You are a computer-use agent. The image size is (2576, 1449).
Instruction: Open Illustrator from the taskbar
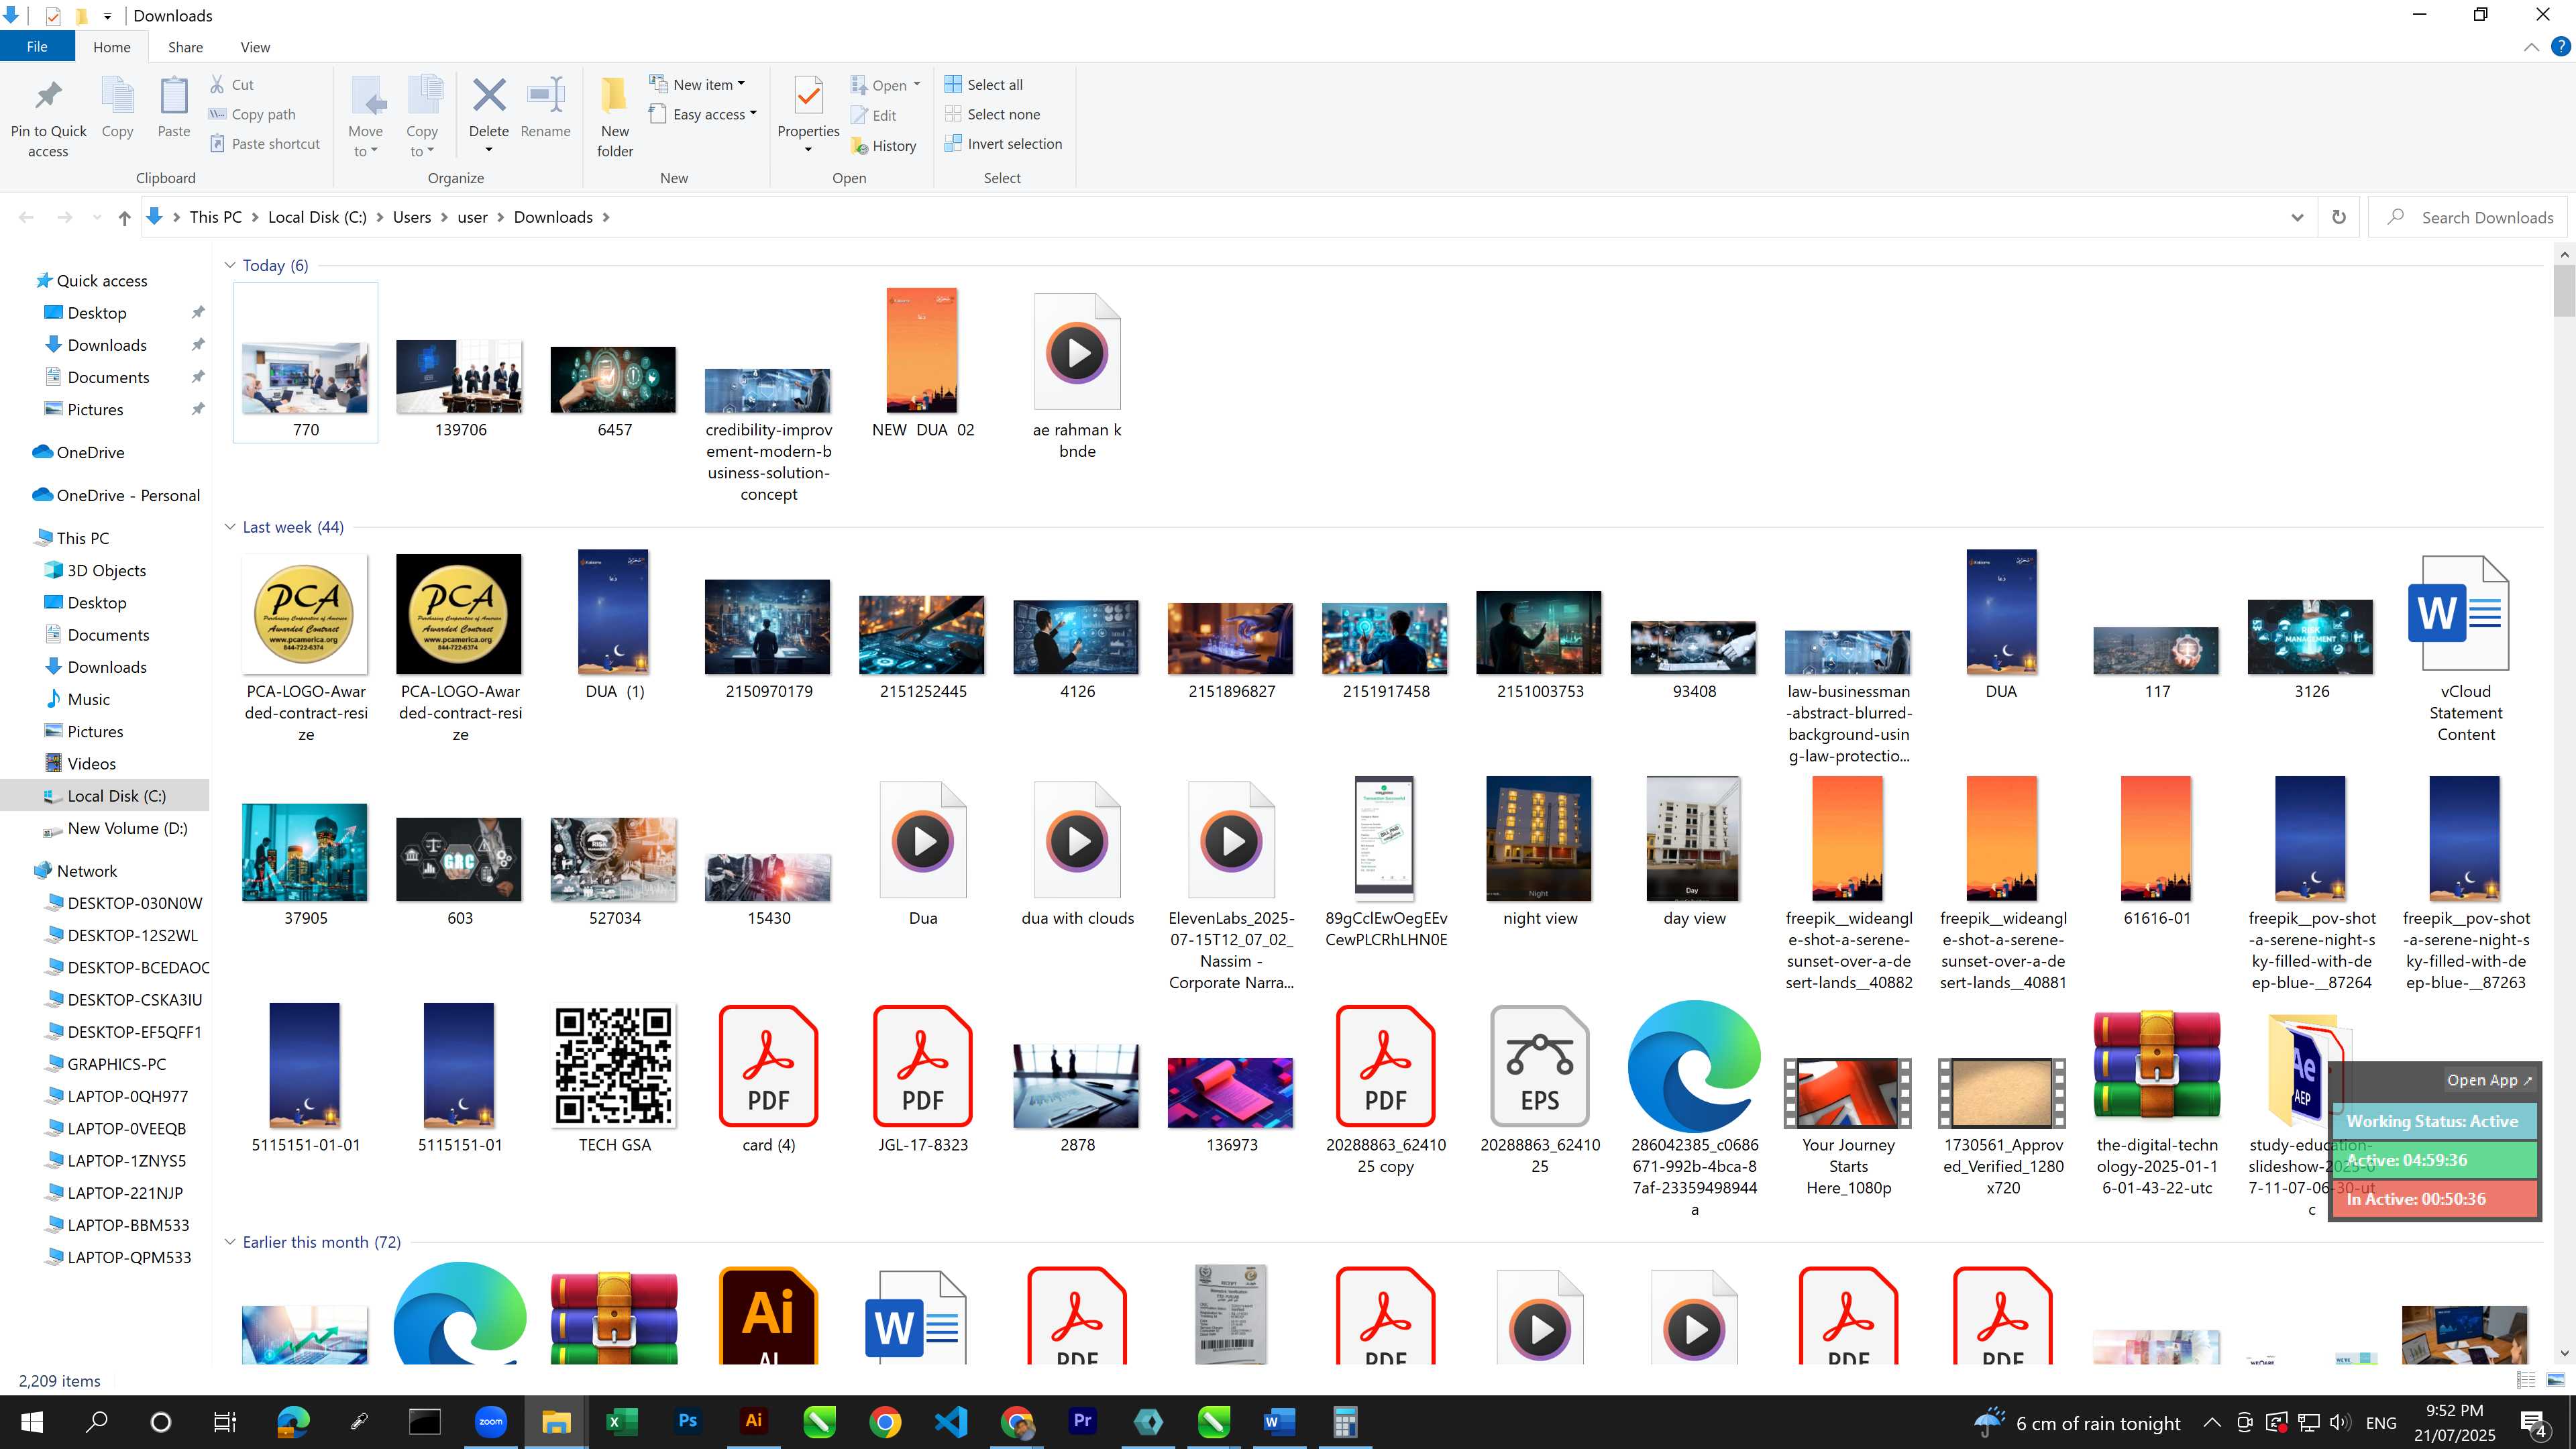(753, 1421)
